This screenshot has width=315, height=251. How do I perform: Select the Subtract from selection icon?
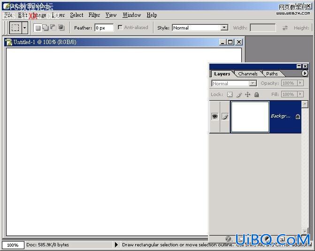click(53, 27)
